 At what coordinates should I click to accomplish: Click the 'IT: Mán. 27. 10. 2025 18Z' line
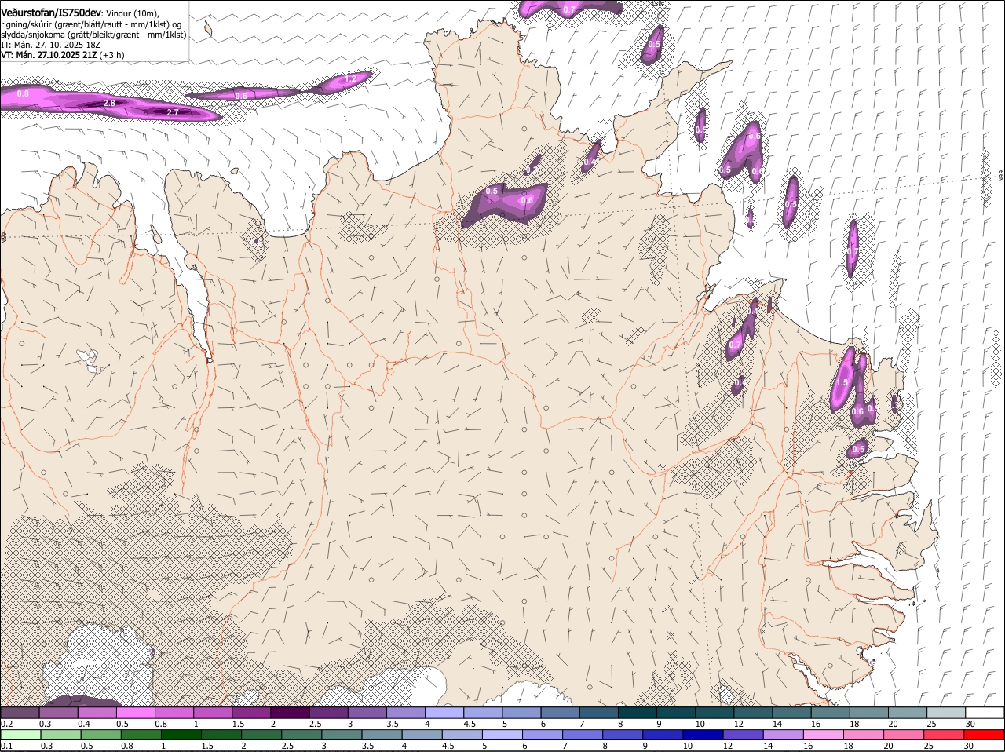50,45
